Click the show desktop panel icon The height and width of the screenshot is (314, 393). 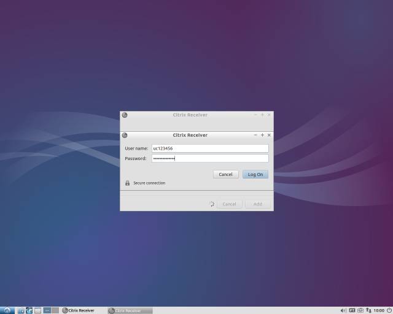coord(37,310)
